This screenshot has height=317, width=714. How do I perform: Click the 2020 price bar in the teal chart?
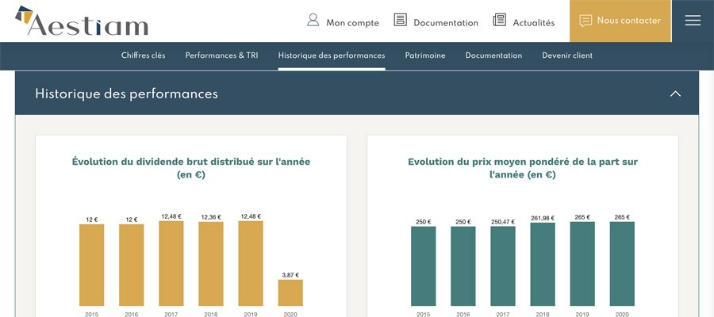pos(622,264)
